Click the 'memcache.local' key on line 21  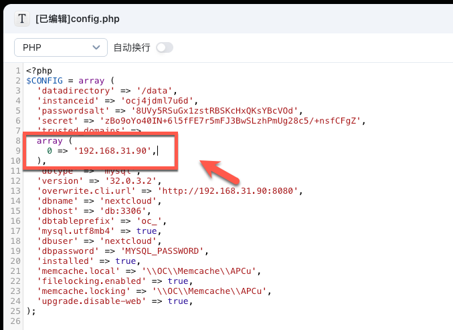72,271
